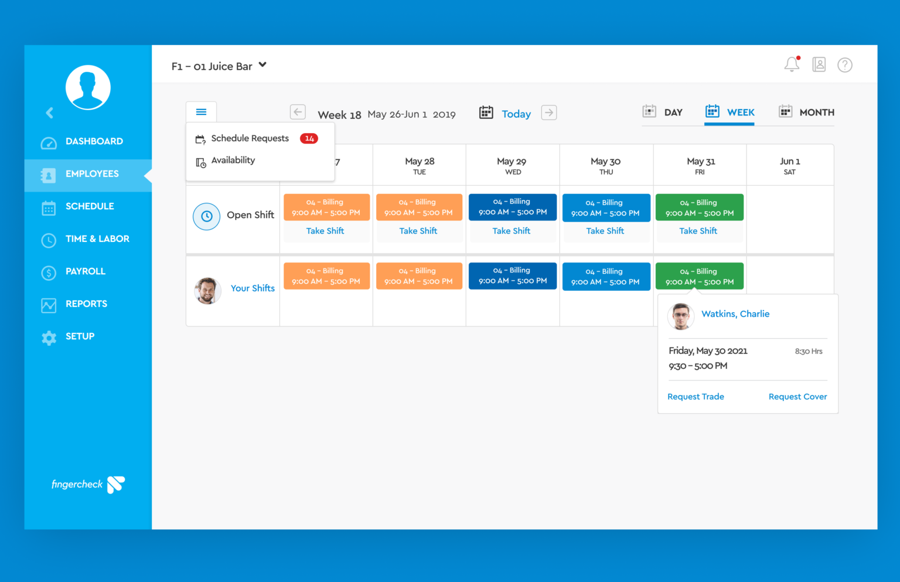Screen dimensions: 900x582
Task: Click the Today calendar icon
Action: coord(486,113)
